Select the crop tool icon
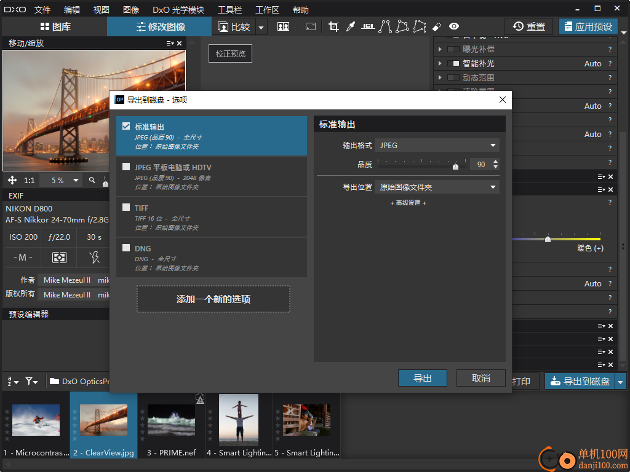This screenshot has width=630, height=472. (x=333, y=27)
